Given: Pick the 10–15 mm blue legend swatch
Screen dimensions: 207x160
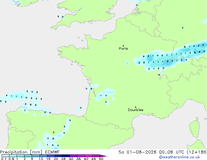Looking at the screenshot, I should (43, 156).
